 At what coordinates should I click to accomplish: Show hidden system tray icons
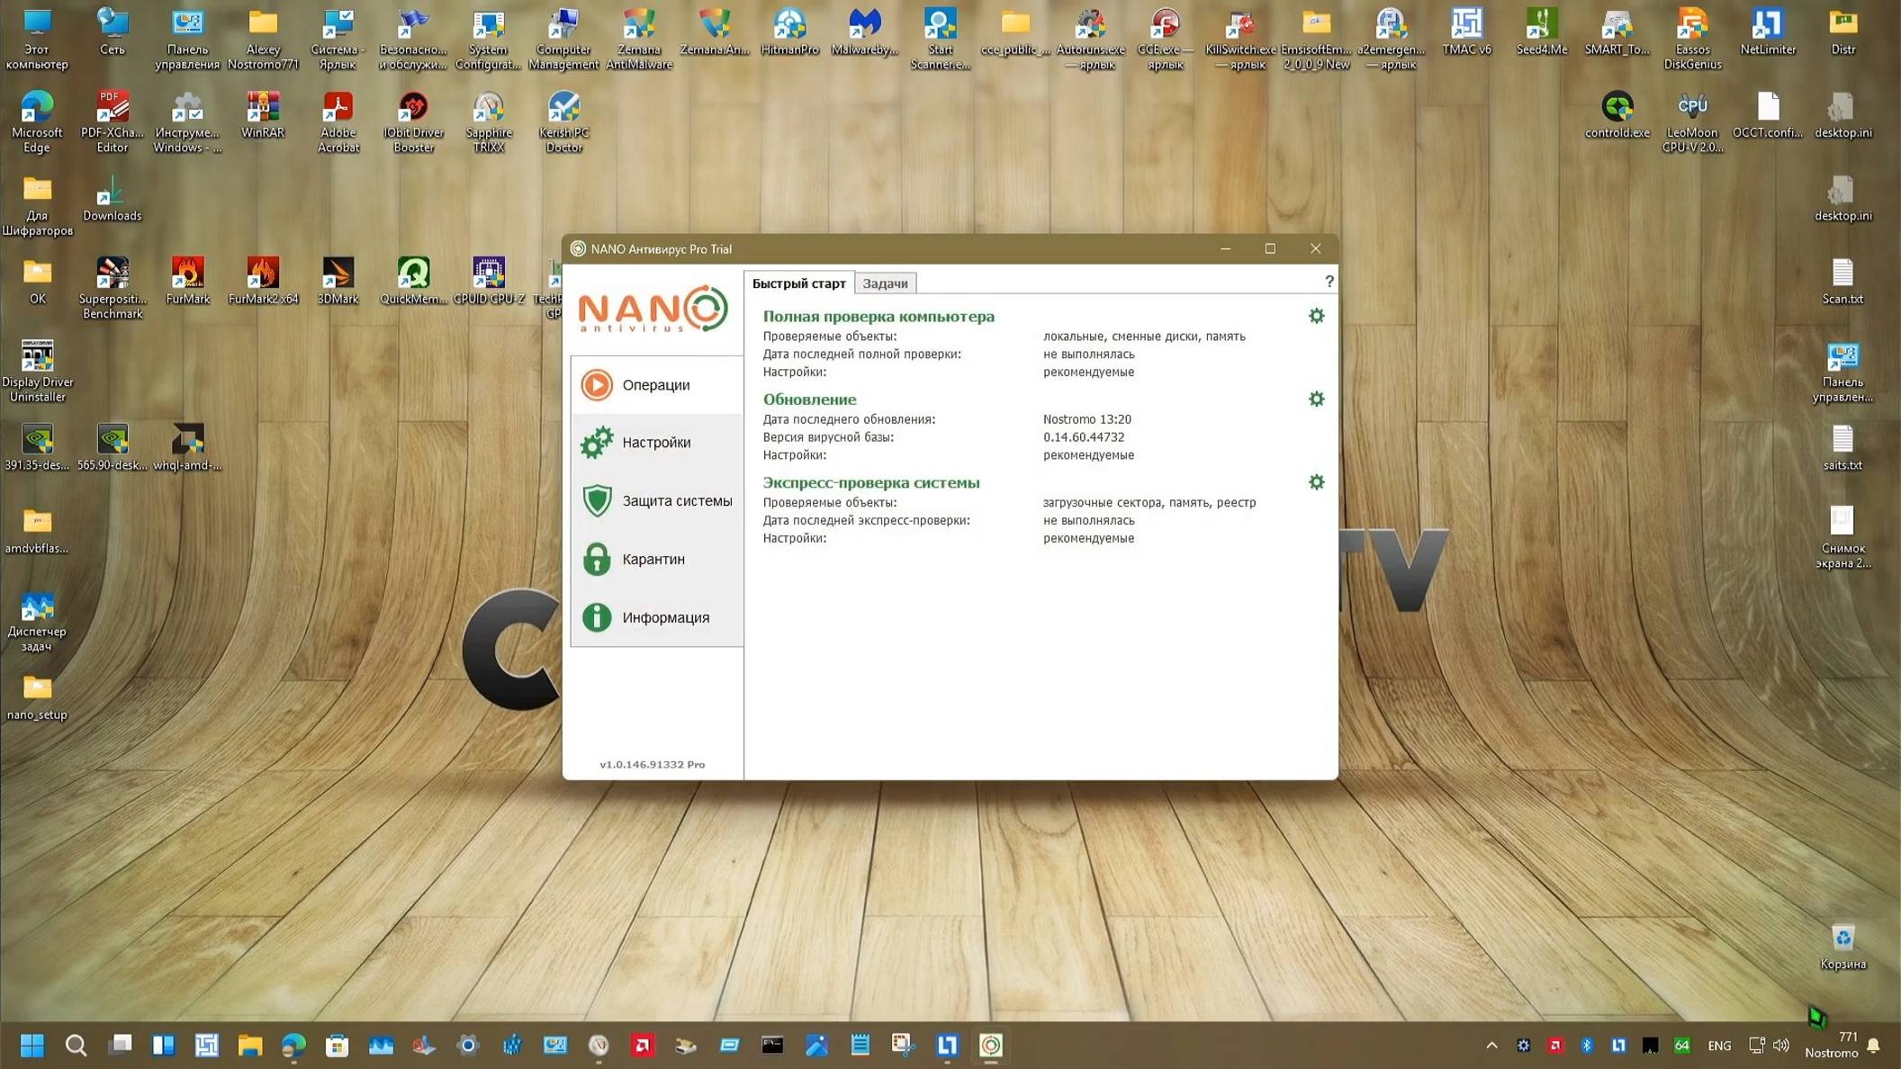[x=1491, y=1045]
